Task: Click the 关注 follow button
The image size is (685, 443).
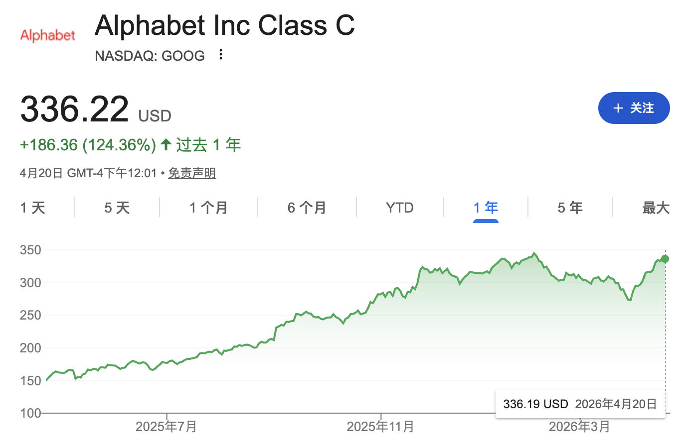Action: (634, 108)
